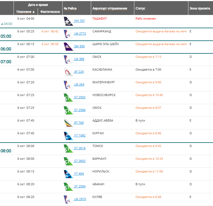Jump up to the 04:00 time marker
The height and width of the screenshot is (206, 213).
[x=7, y=24]
